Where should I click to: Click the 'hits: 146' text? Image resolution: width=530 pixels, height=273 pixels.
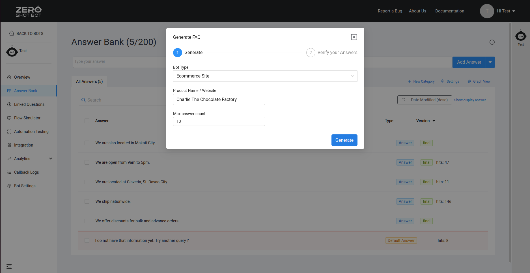(444, 201)
